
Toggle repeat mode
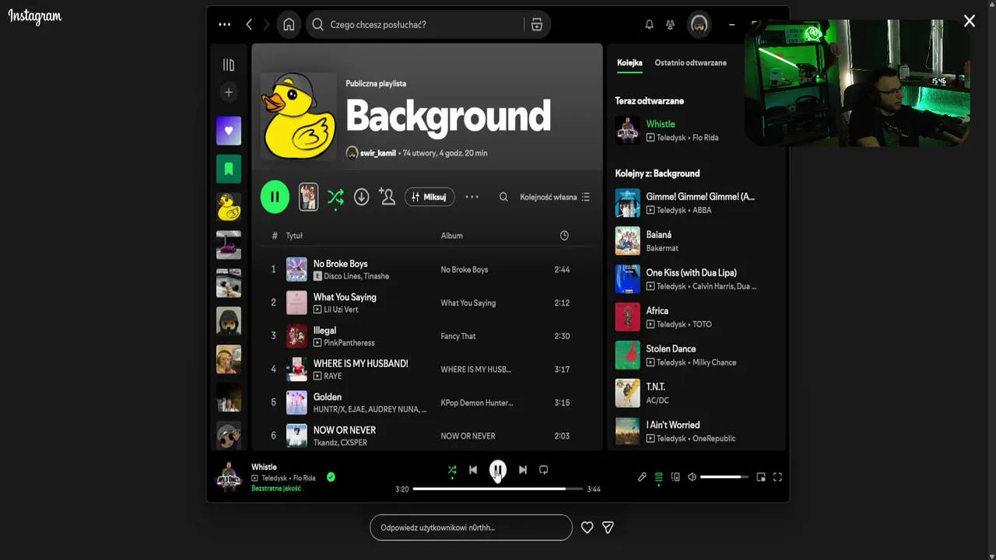pos(544,470)
